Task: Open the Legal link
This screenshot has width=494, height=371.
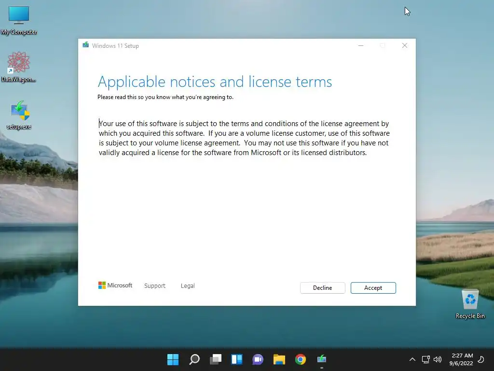Action: (188, 286)
